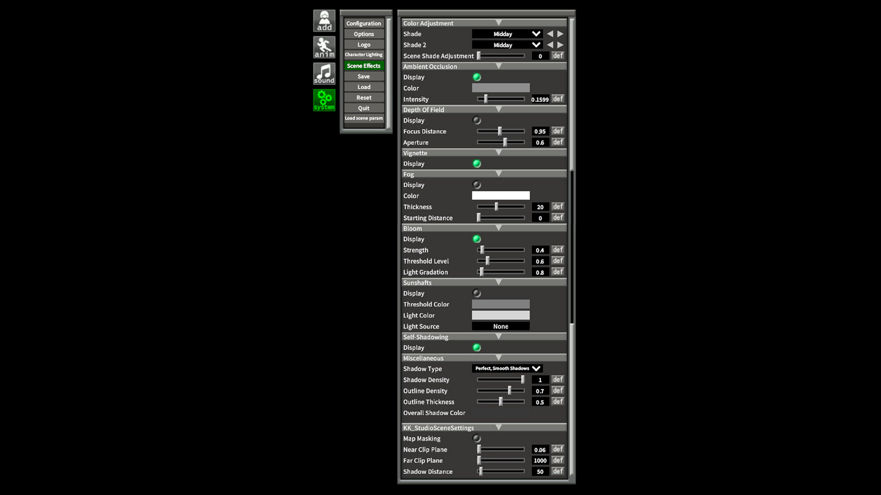881x495 pixels.
Task: Click next arrow for Shade
Action: 560,34
